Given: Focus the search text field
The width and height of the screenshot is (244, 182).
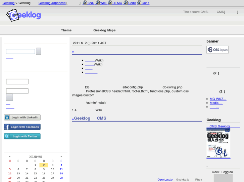Looking at the screenshot, I should [x=20, y=51].
